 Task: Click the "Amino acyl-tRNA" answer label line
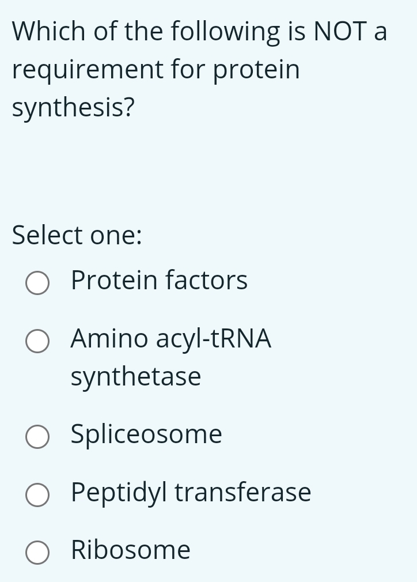(170, 339)
